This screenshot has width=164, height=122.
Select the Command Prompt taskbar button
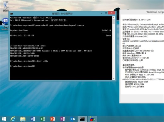(x=82, y=119)
